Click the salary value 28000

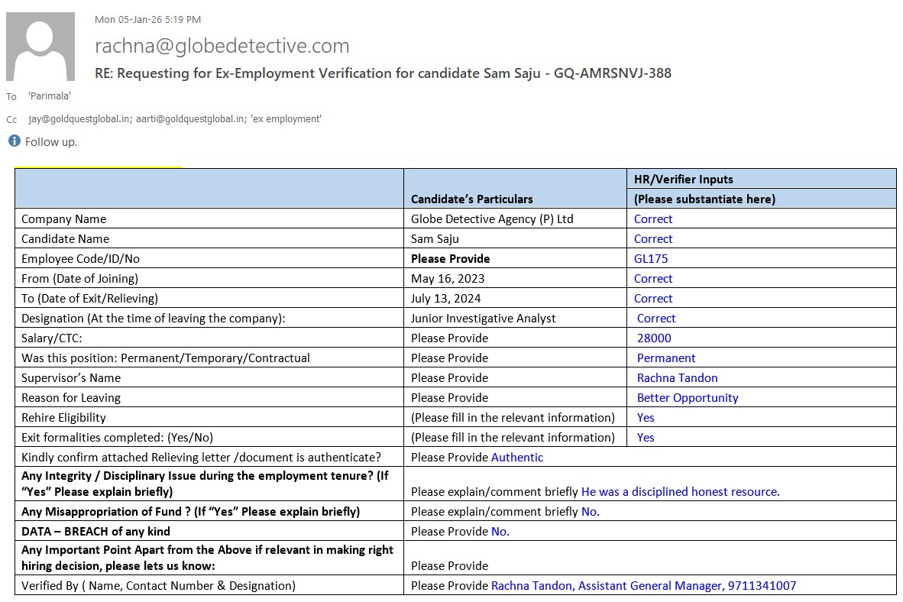click(654, 338)
